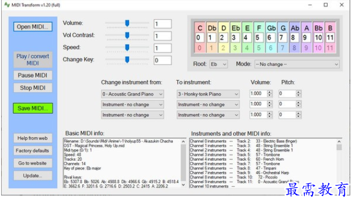Viewport: 353px width, 207px height.
Task: Pause playback with Pause MIDI button
Action: coord(33,76)
